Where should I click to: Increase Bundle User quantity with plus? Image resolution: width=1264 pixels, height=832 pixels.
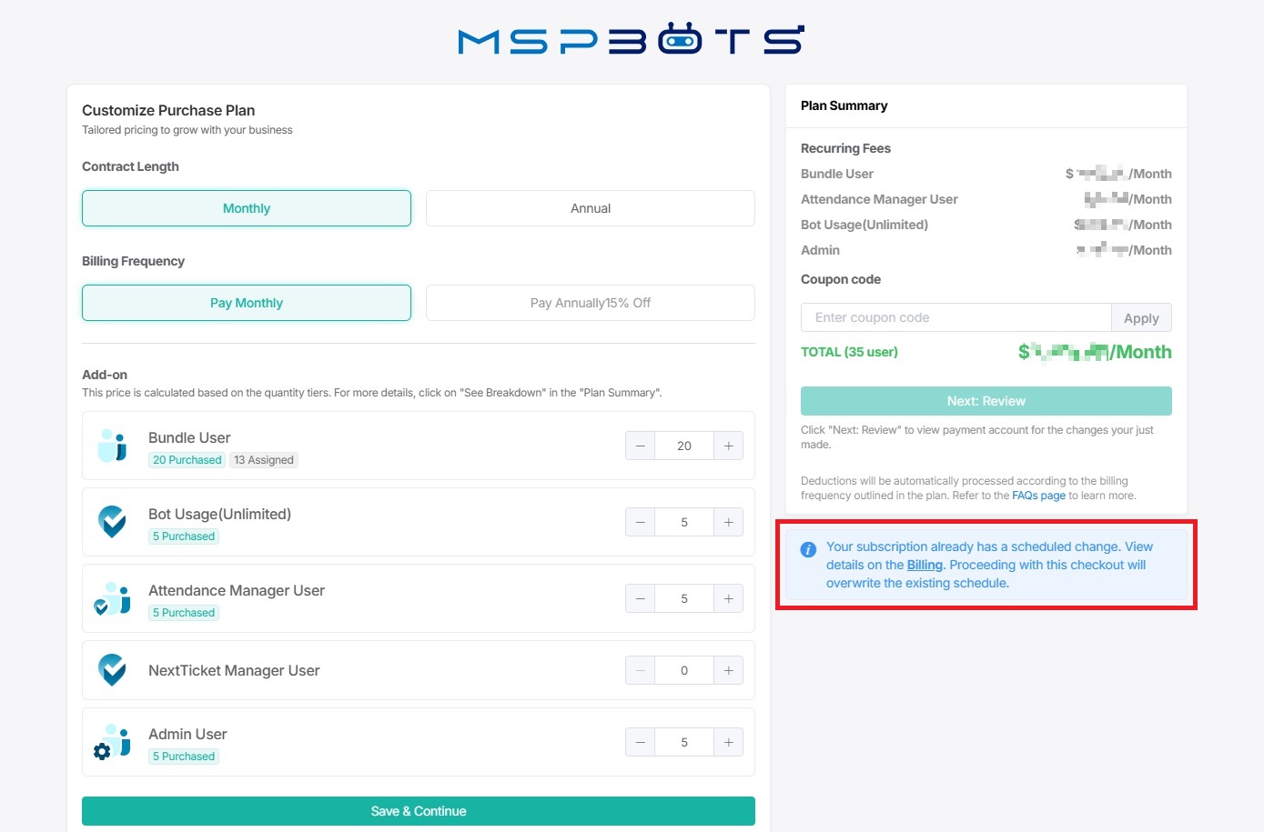coord(729,446)
